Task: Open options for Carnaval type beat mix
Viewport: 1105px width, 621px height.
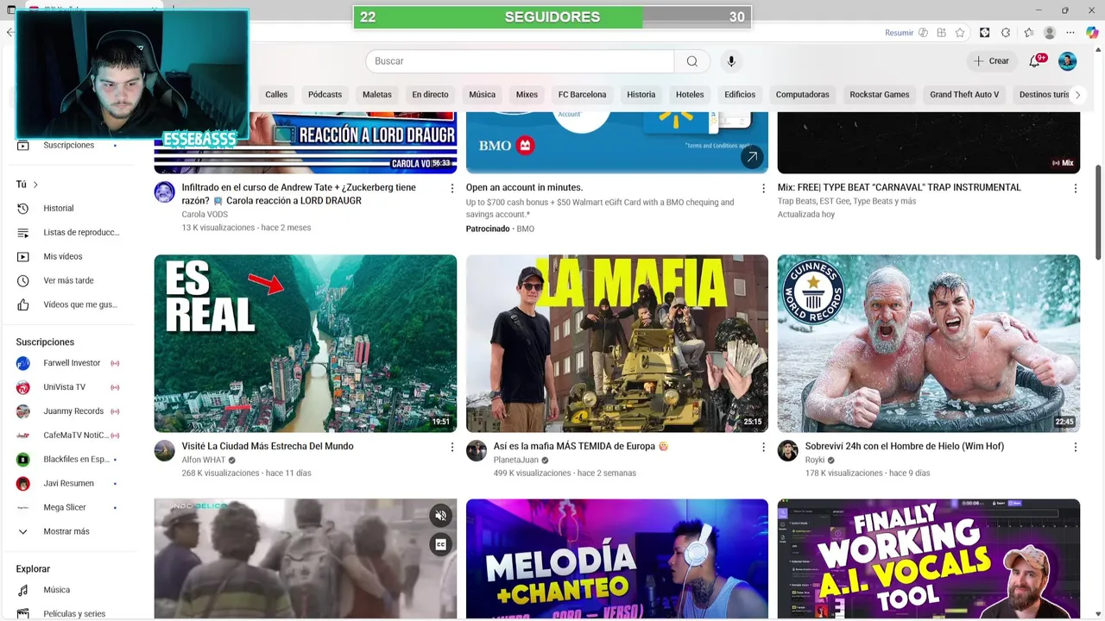Action: 1076,188
